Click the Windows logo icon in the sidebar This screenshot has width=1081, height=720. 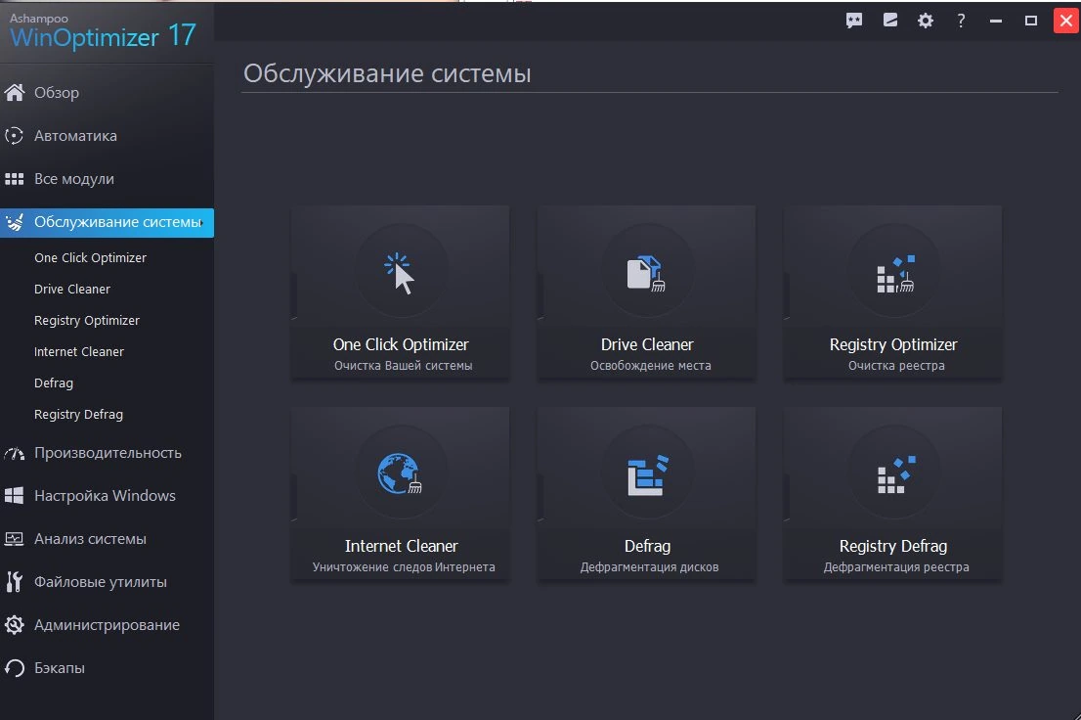15,496
